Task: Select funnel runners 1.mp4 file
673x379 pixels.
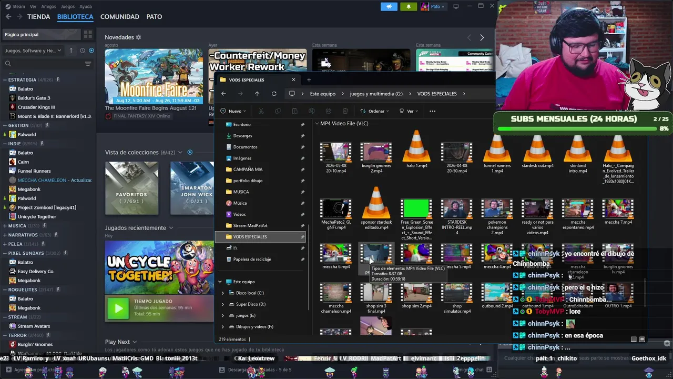Action: 497,153
